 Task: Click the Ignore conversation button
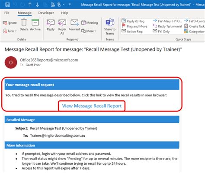click(10, 22)
